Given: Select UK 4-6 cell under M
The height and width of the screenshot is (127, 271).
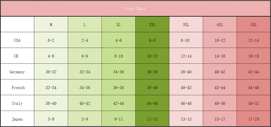Looking at the screenshot, I should tap(51, 56).
